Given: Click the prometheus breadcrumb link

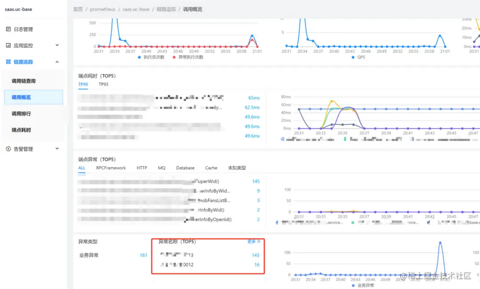Looking at the screenshot, I should [103, 9].
